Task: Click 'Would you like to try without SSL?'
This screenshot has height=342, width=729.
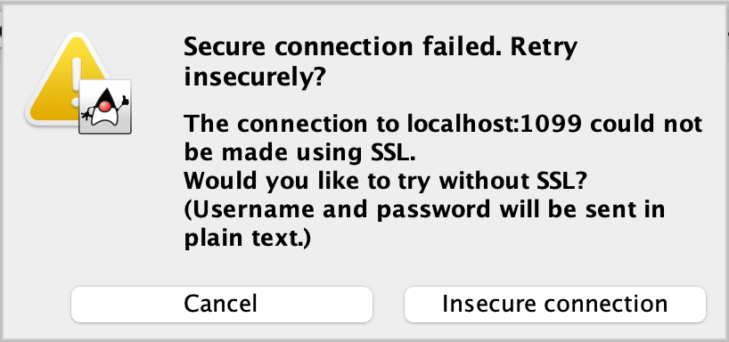Action: 384,182
